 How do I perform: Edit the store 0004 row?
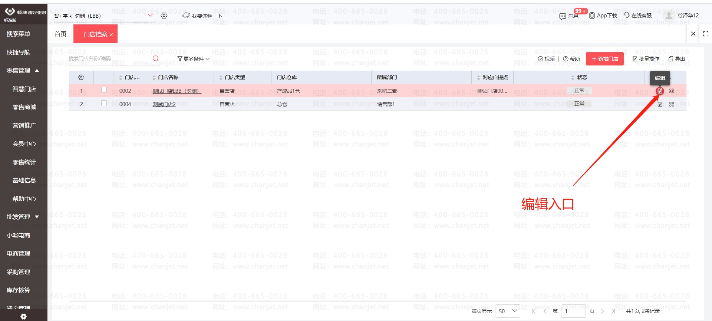tap(660, 104)
